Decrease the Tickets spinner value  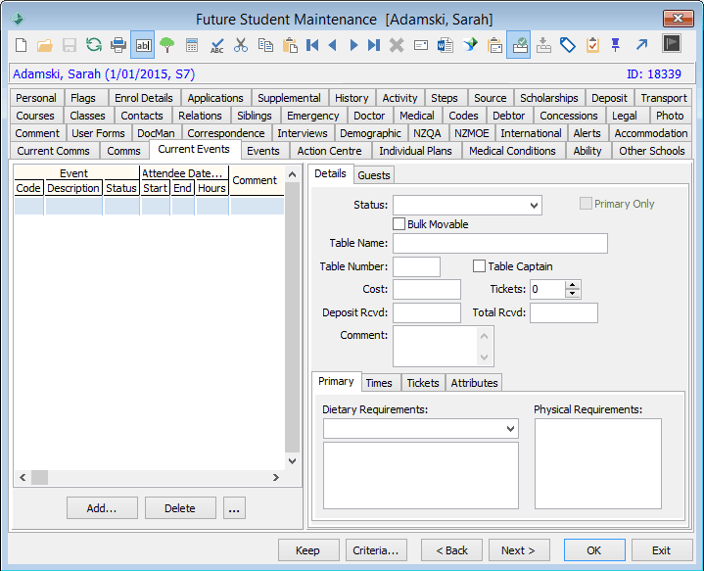point(572,294)
